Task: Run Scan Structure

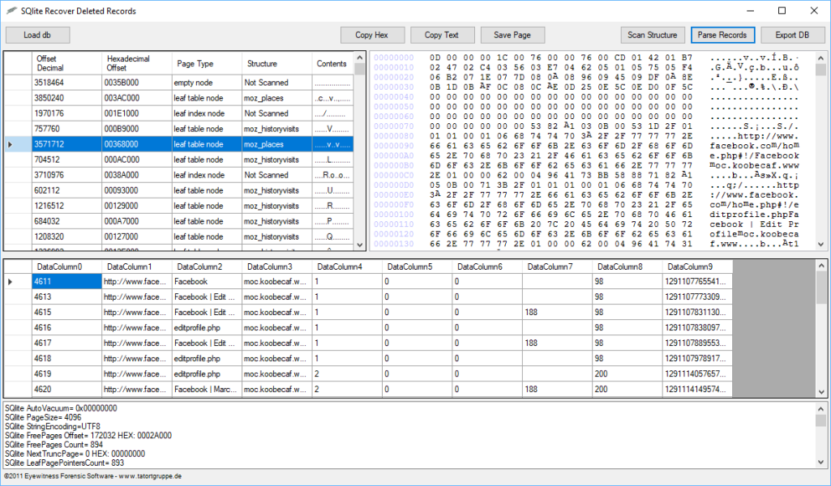Action: (x=653, y=35)
